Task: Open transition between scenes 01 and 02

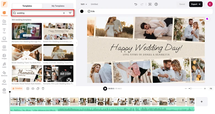Action: click(x=18, y=102)
